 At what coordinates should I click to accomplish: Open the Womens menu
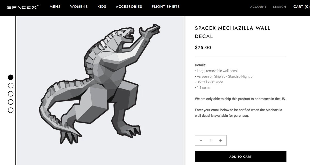pyautogui.click(x=79, y=6)
